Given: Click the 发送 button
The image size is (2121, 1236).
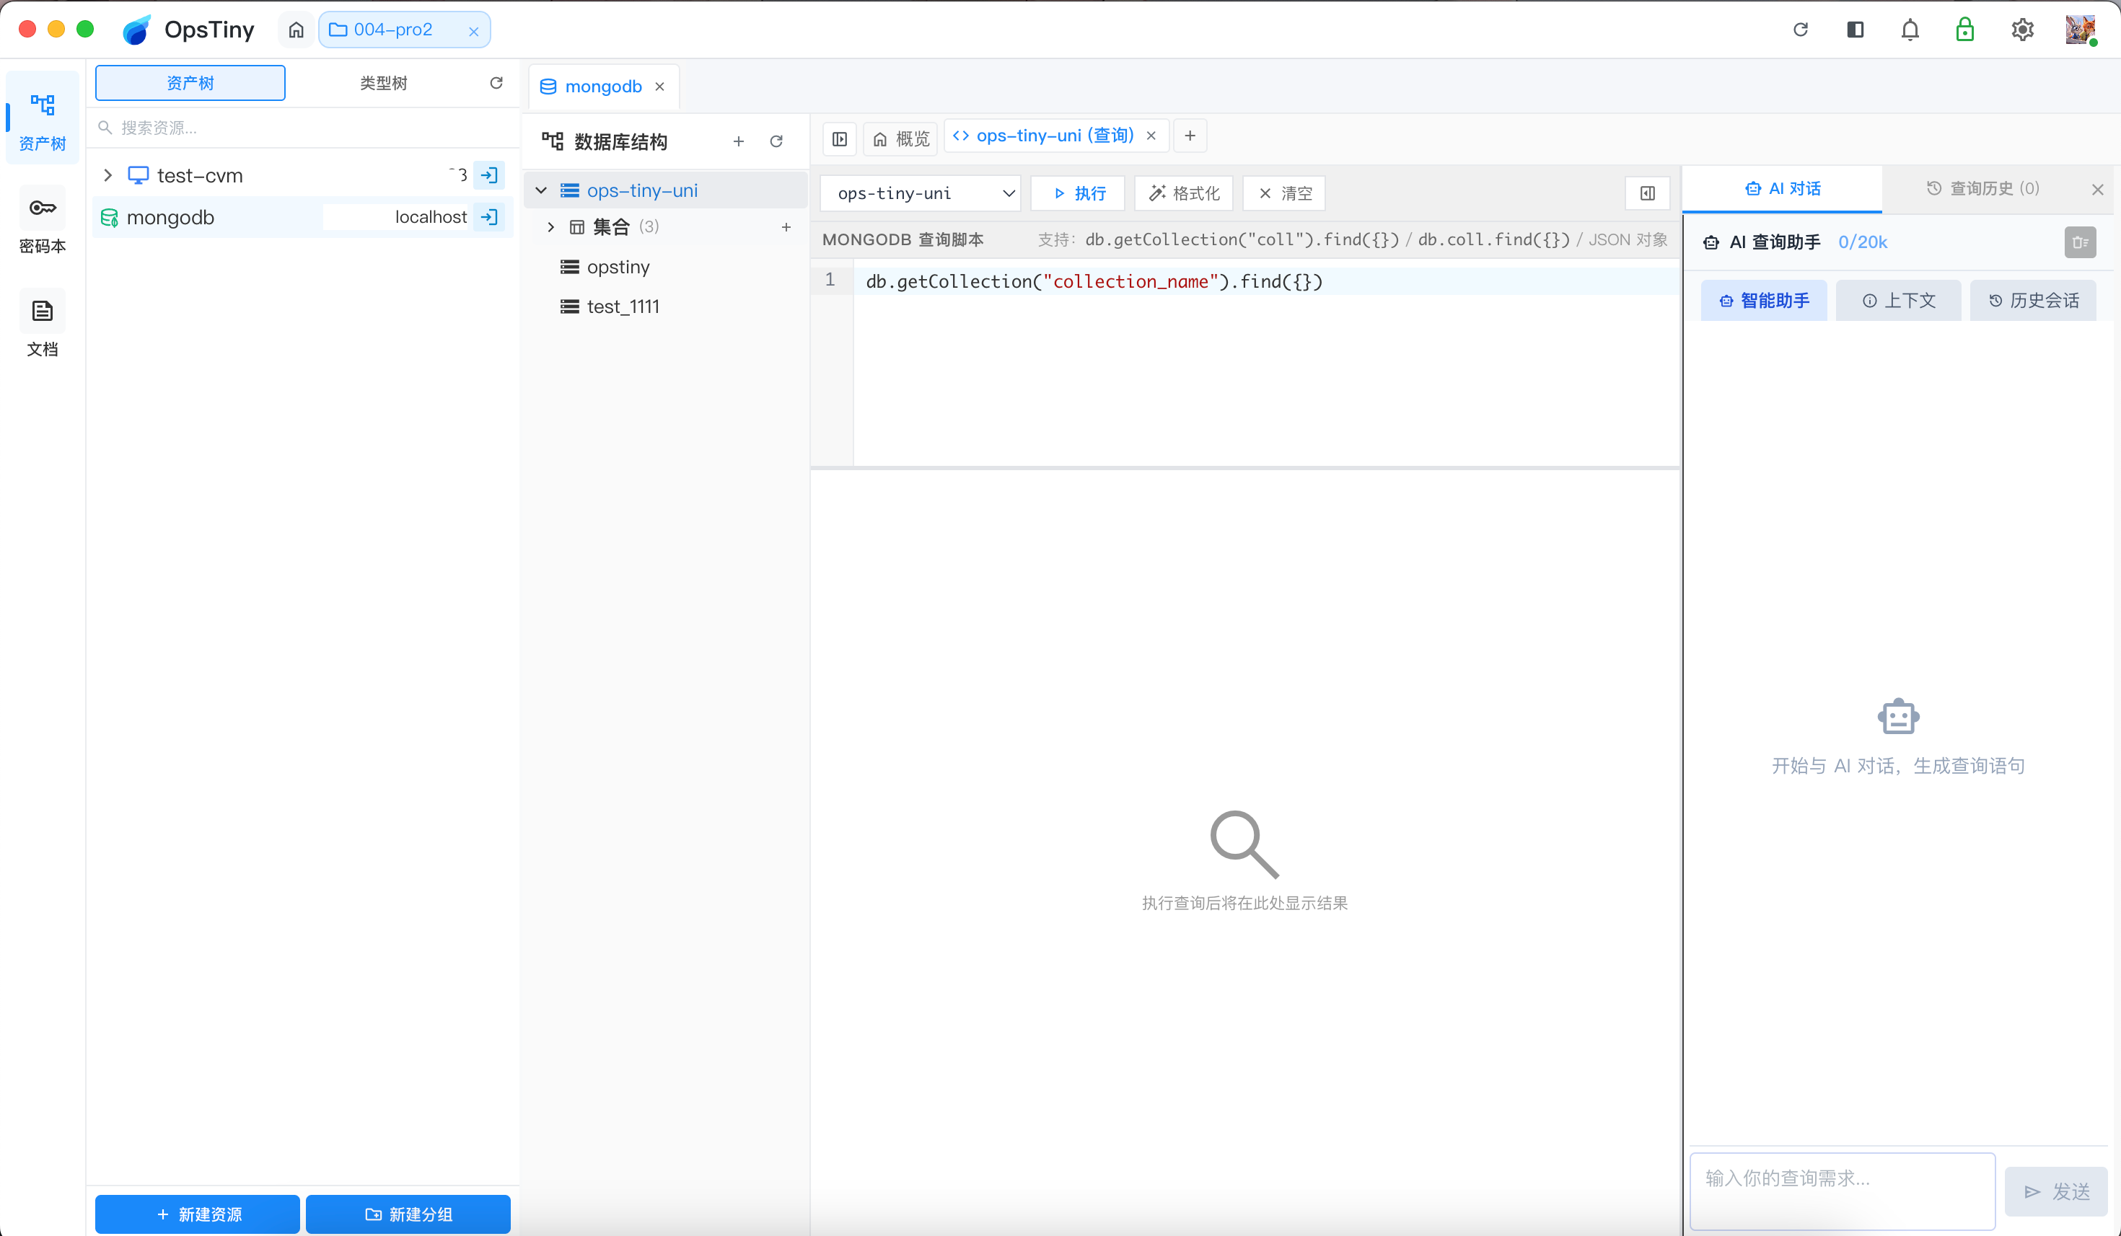Looking at the screenshot, I should coord(2056,1191).
